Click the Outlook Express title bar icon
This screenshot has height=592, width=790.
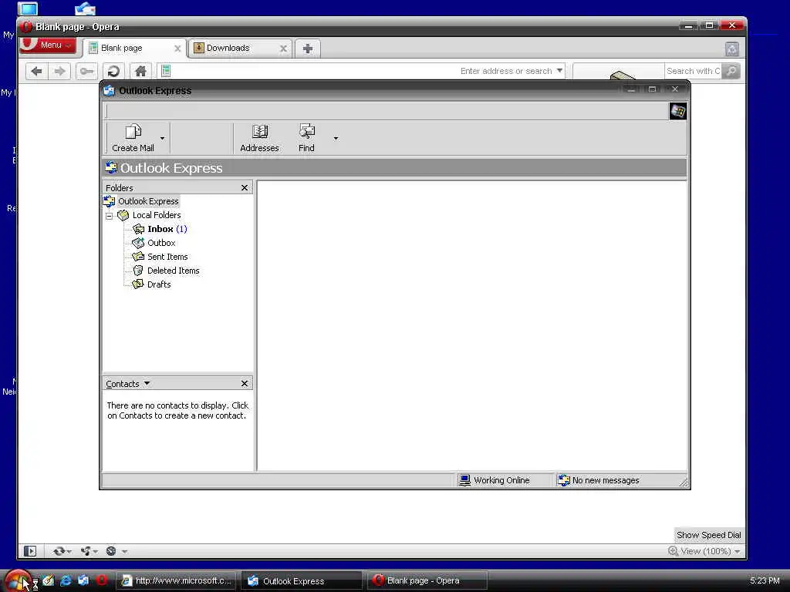tap(109, 91)
